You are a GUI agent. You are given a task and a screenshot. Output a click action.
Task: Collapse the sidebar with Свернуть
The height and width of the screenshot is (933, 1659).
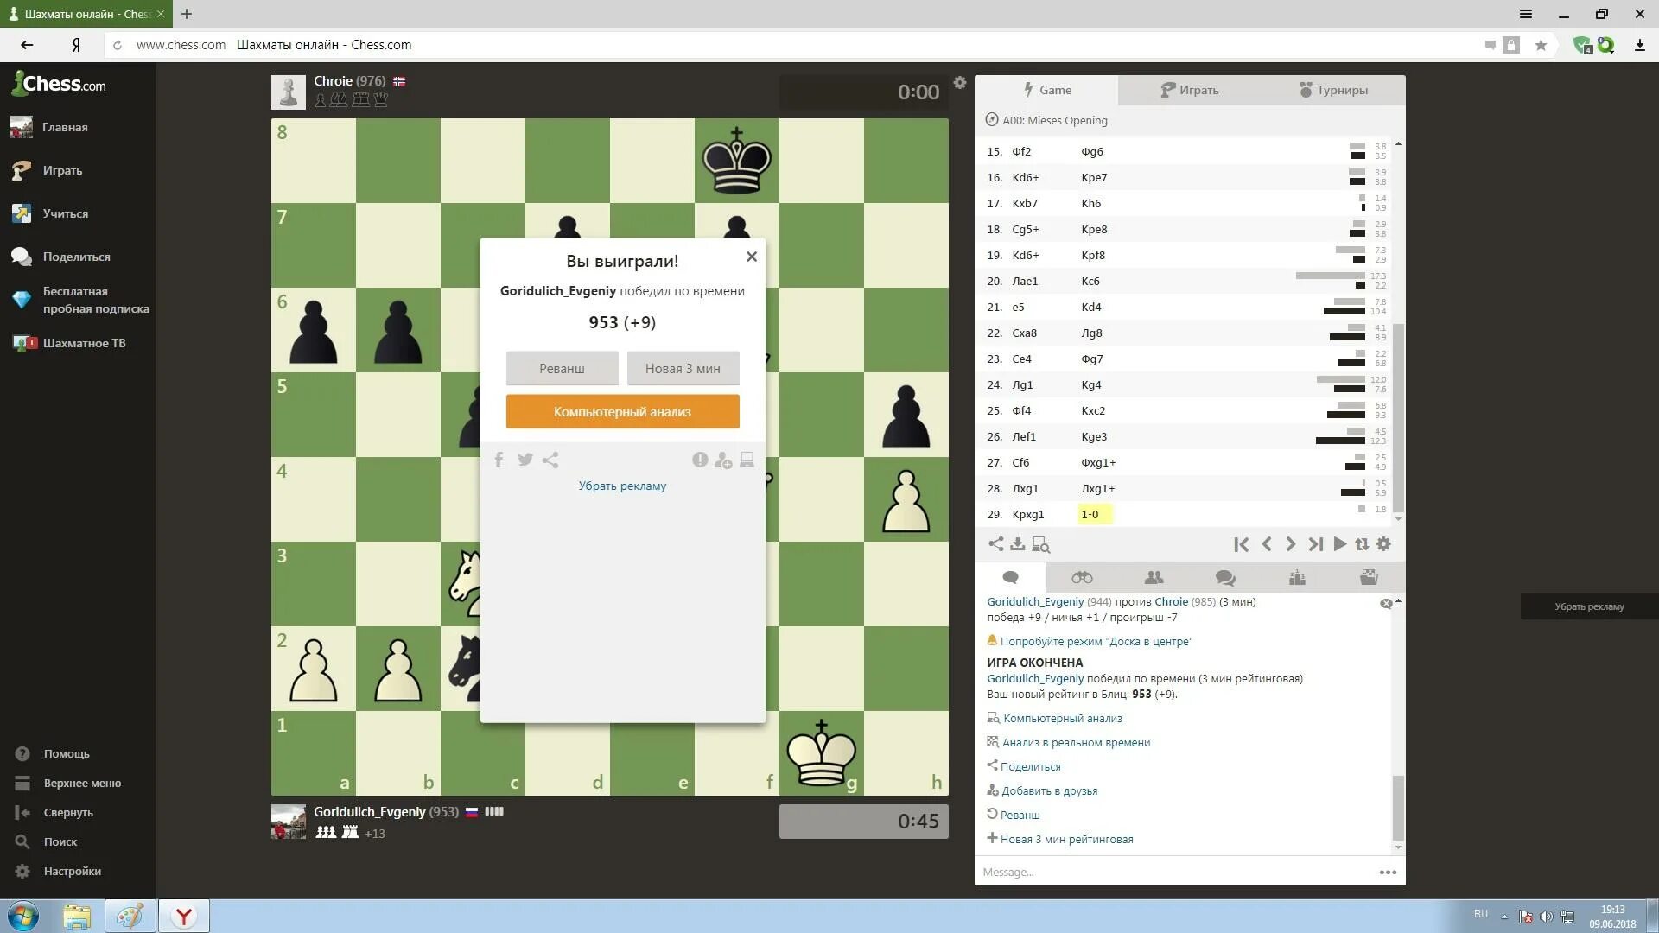[67, 812]
